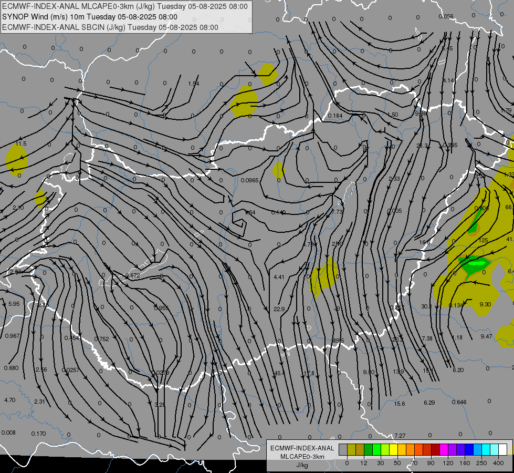Click legend tick label 120
514x473 pixels.
[x=448, y=463]
